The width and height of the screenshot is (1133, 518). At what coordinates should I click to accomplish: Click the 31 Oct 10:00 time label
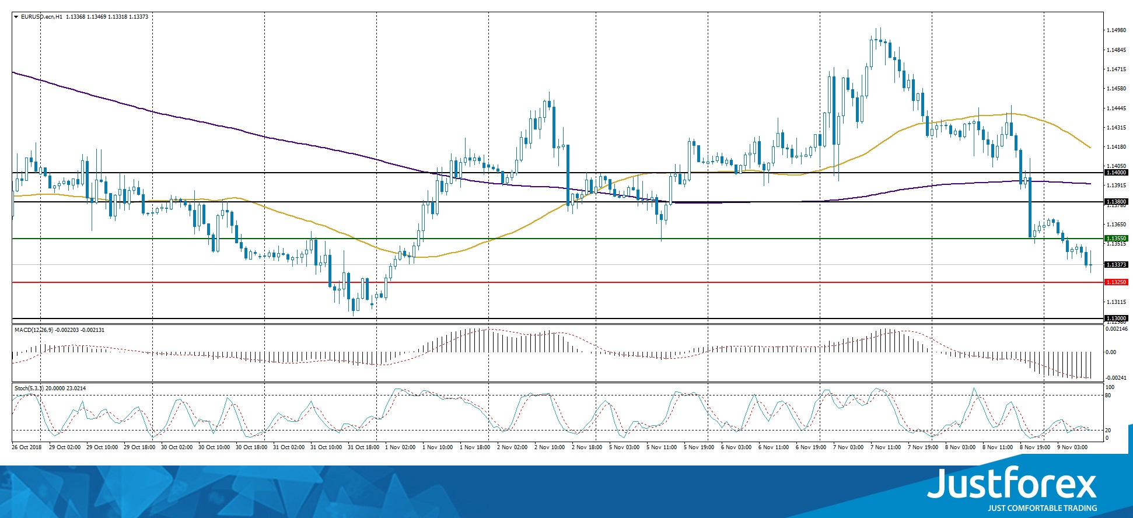[326, 447]
